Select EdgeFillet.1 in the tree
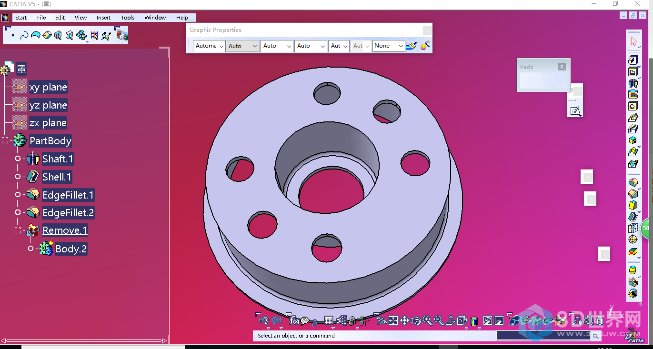Image resolution: width=653 pixels, height=349 pixels. pyautogui.click(x=68, y=195)
